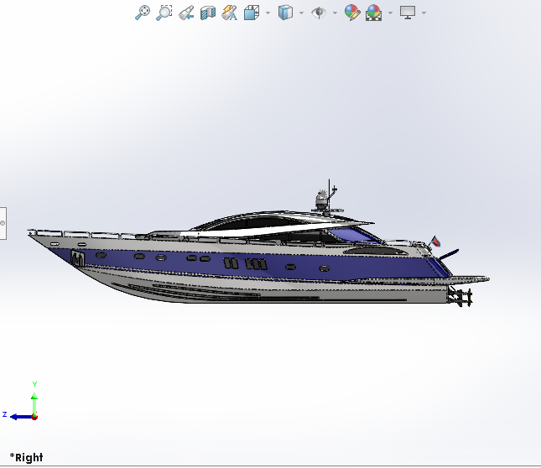Click the *Right view label
Image resolution: width=541 pixels, height=468 pixels.
coord(26,458)
